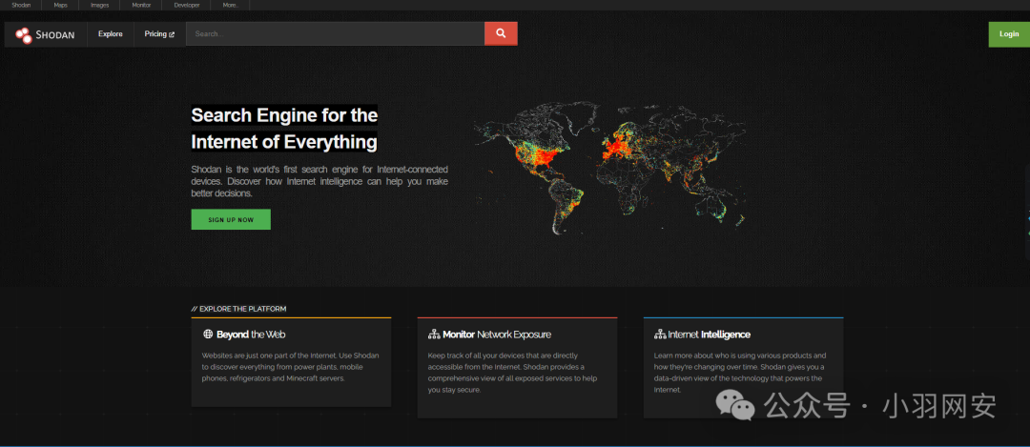Open Developer in the top bar

pos(187,6)
